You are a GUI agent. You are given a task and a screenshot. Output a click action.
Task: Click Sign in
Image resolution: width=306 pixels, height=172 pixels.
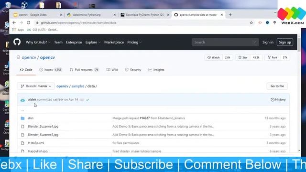click(268, 42)
